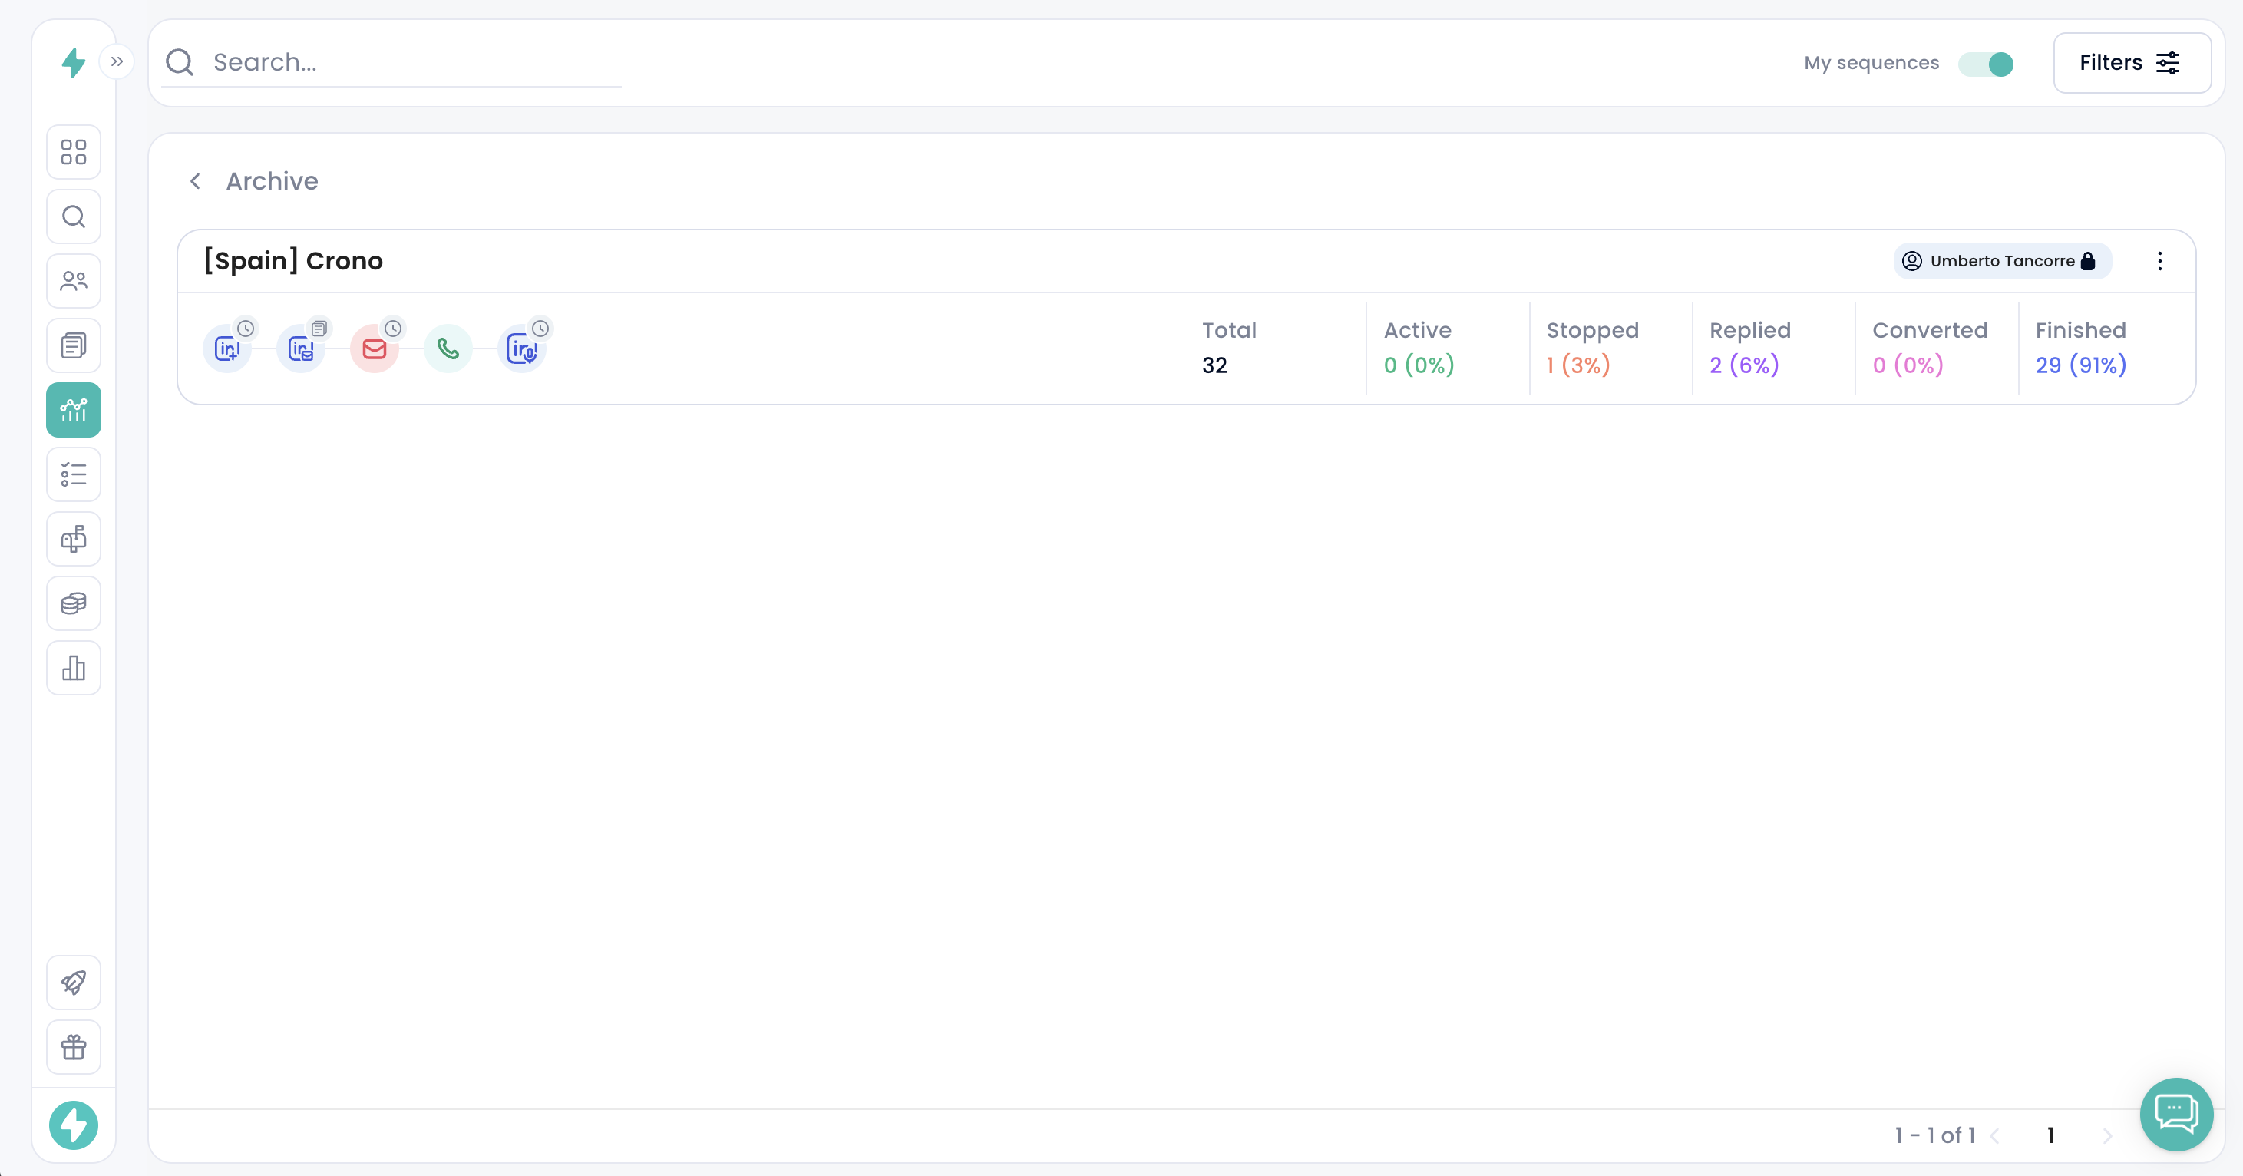The height and width of the screenshot is (1176, 2243).
Task: Toggle the My sequences switch
Action: click(1985, 64)
